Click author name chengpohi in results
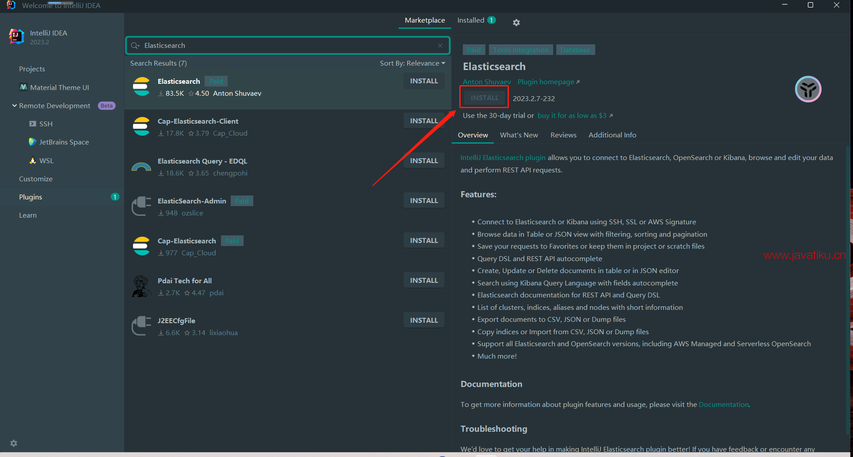853x457 pixels. coord(230,173)
